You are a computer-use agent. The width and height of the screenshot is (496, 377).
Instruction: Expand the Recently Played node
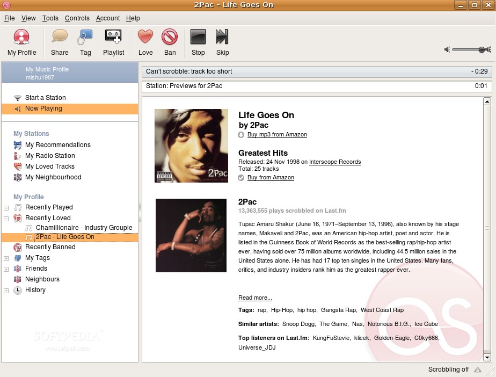[6, 208]
